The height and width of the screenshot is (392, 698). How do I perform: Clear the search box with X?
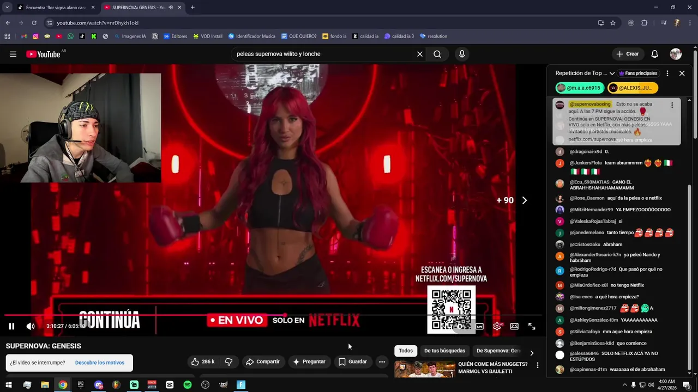420,54
